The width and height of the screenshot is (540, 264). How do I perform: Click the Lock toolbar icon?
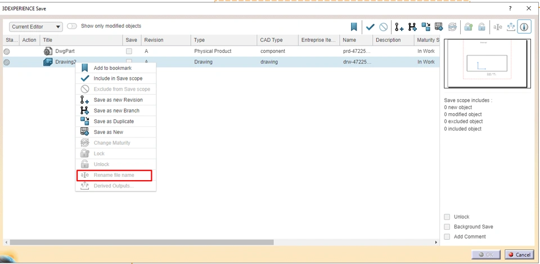[468, 27]
